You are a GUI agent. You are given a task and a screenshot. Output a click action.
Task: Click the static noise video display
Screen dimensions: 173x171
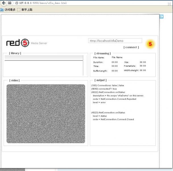(46, 114)
